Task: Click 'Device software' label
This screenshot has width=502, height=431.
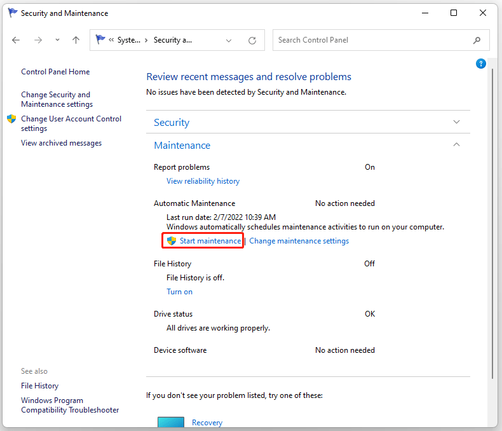Action: (x=180, y=350)
